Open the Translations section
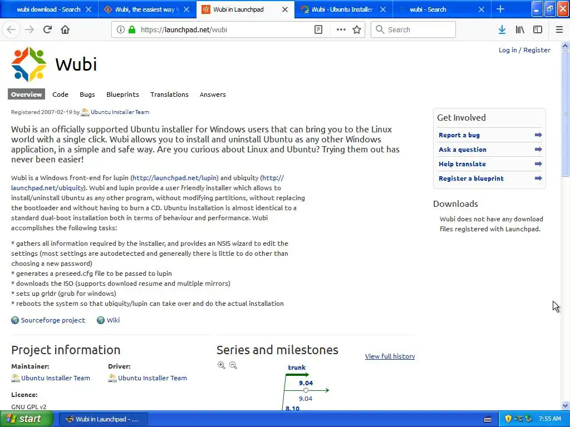 click(169, 95)
